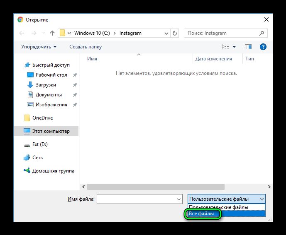The image size is (286, 235).
Task: Click the right arrow of horizontal scrollbar
Action: pyautogui.click(x=269, y=187)
